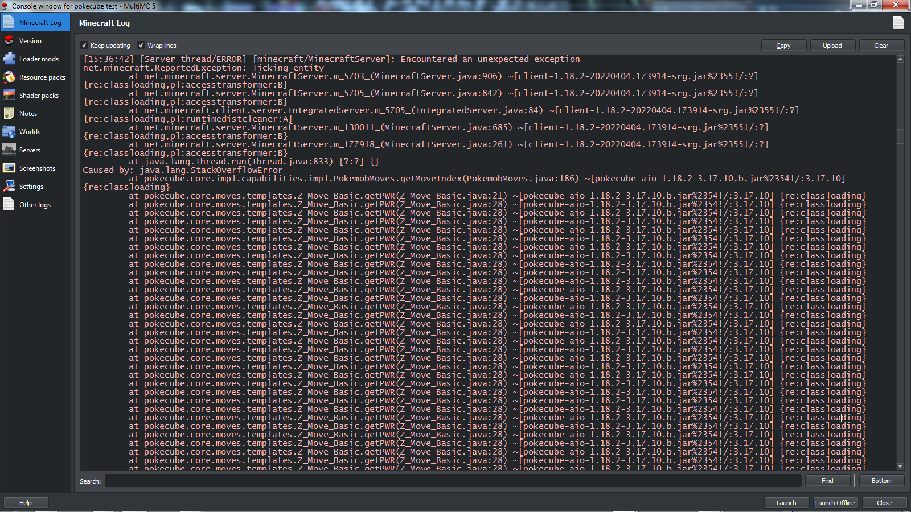Show the Servers page
This screenshot has height=512, width=911.
[35, 150]
